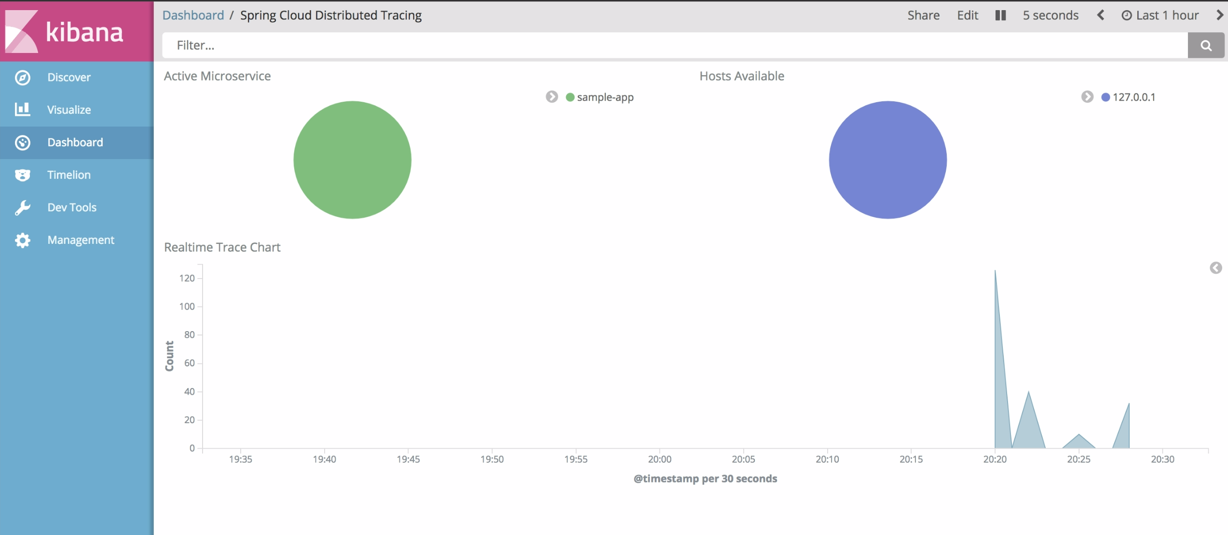Collapse the Hosts Available legend arrow
Viewport: 1228px width, 535px height.
(1087, 97)
